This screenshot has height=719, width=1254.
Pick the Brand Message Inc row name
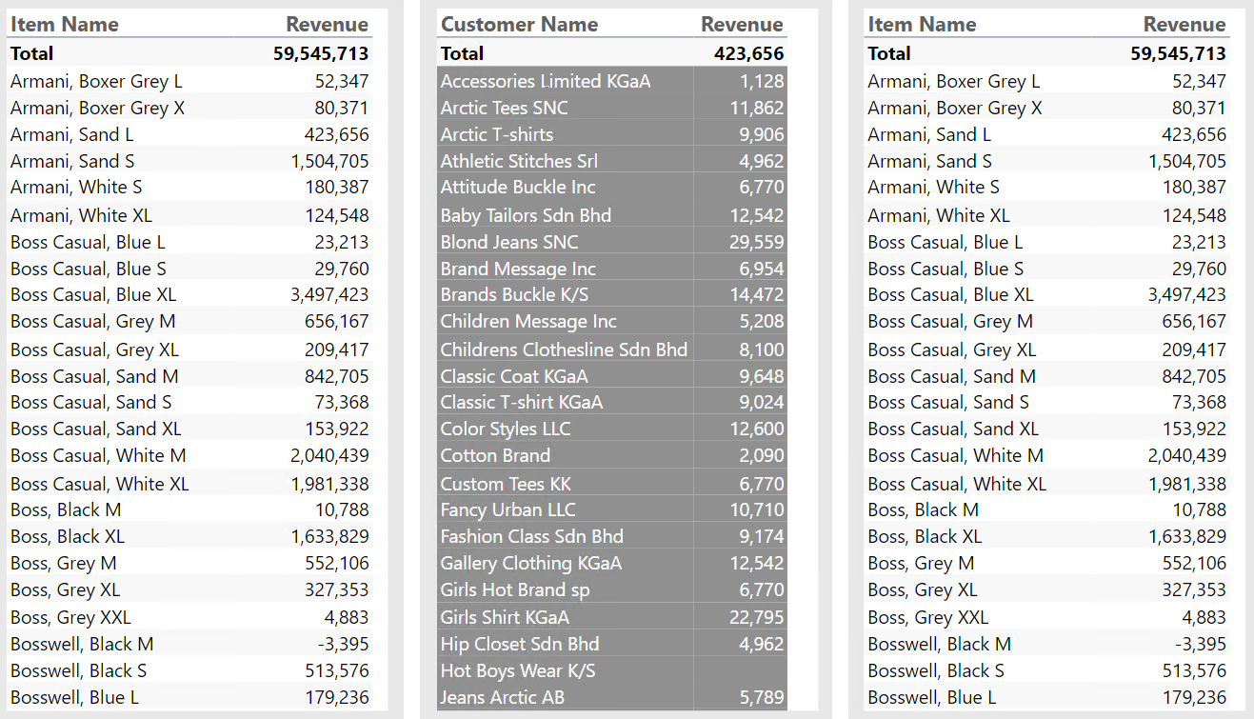[x=518, y=269]
